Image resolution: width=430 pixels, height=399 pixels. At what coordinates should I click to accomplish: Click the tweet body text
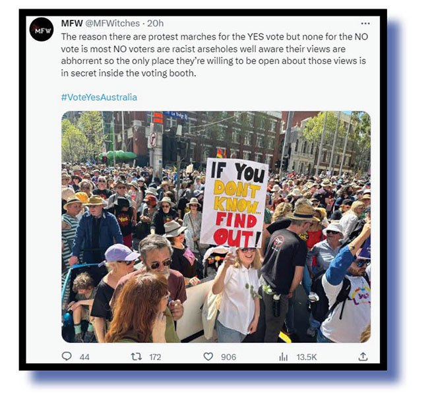tap(214, 55)
